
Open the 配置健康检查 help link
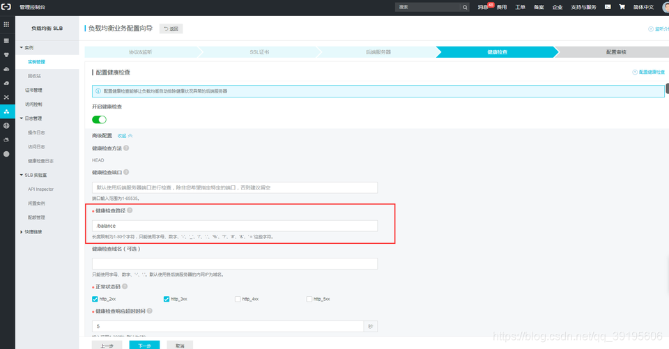(649, 72)
